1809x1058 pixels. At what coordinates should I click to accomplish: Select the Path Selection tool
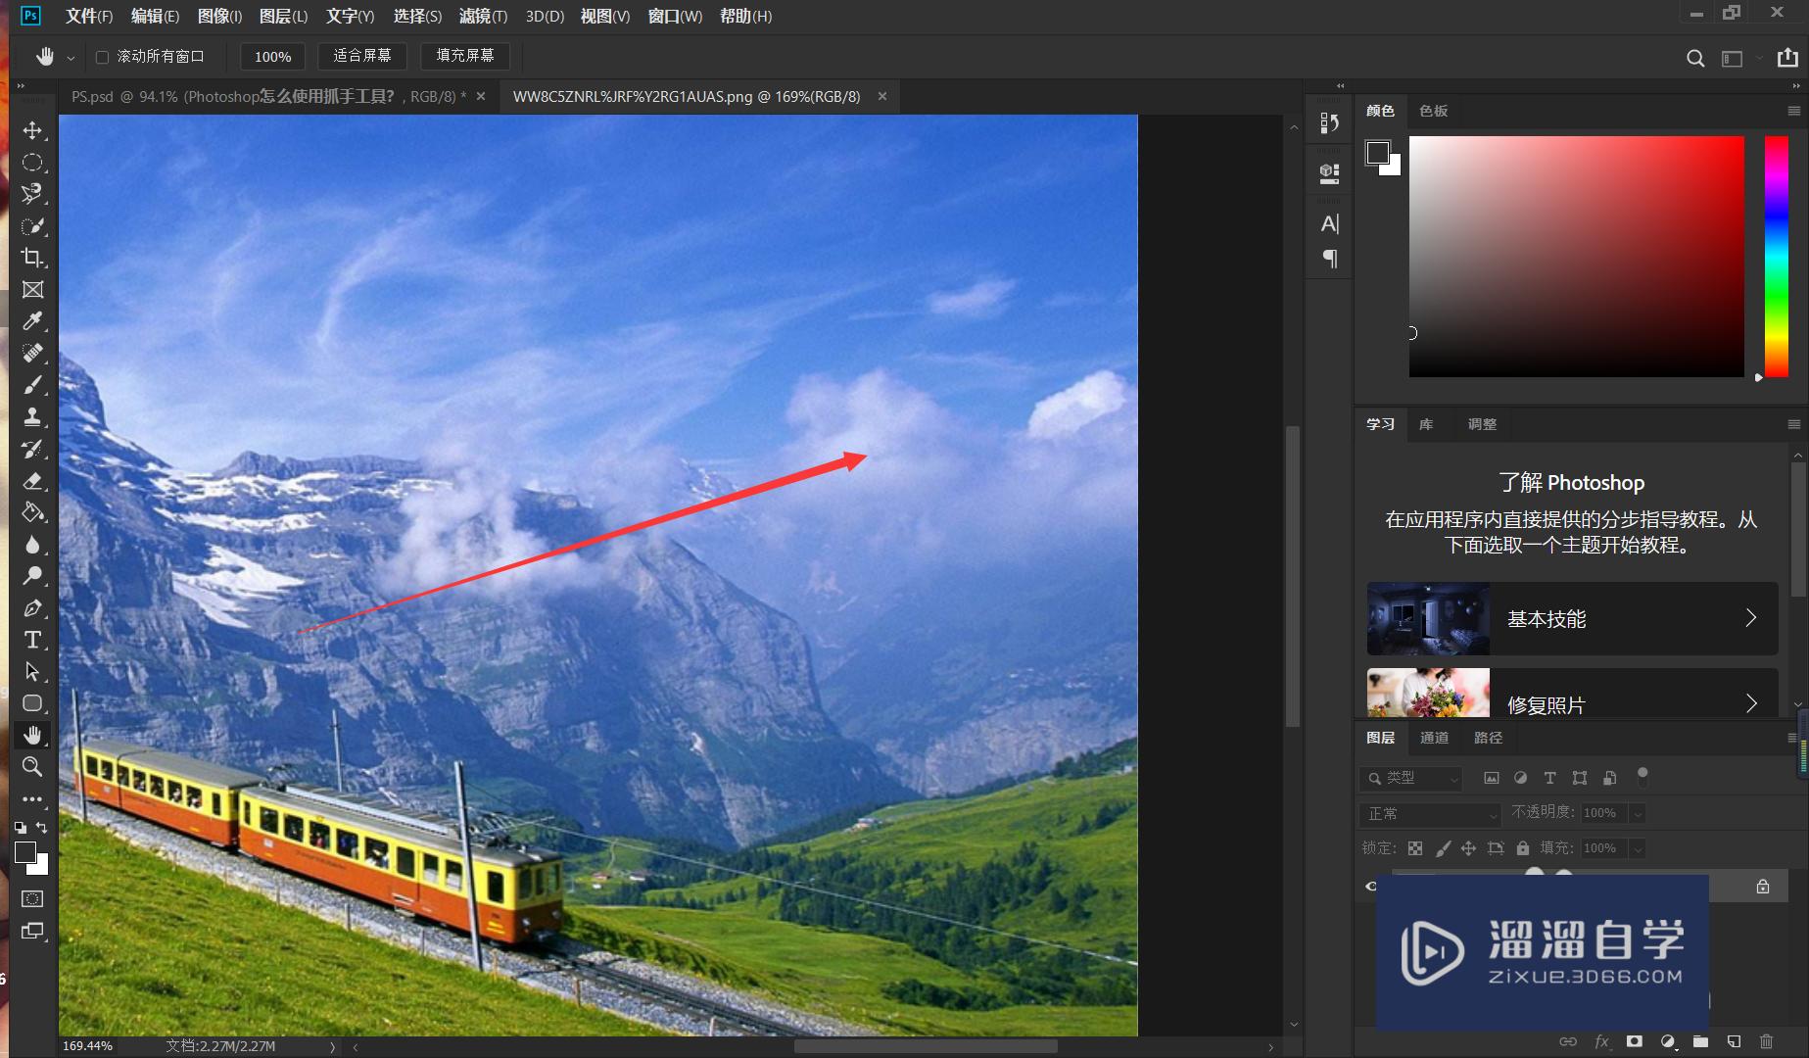point(32,672)
